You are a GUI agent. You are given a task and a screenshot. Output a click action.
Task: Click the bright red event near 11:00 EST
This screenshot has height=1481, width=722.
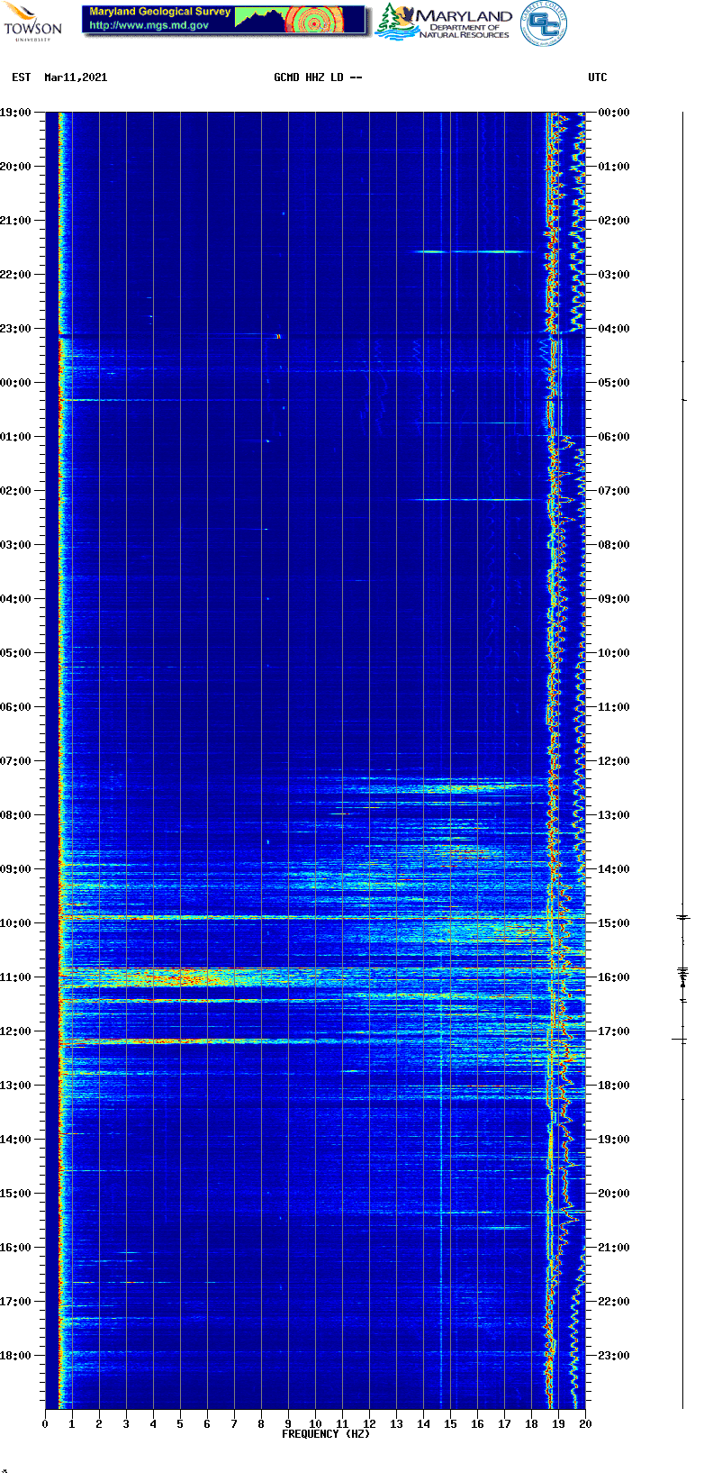coord(180,974)
